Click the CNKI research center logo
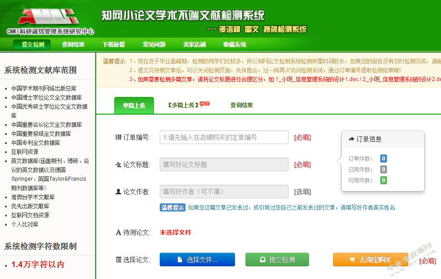The image size is (441, 279). [50, 22]
